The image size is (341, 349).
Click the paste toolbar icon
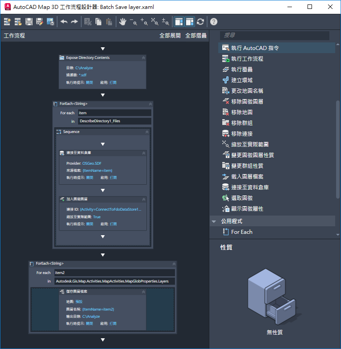[109, 21]
